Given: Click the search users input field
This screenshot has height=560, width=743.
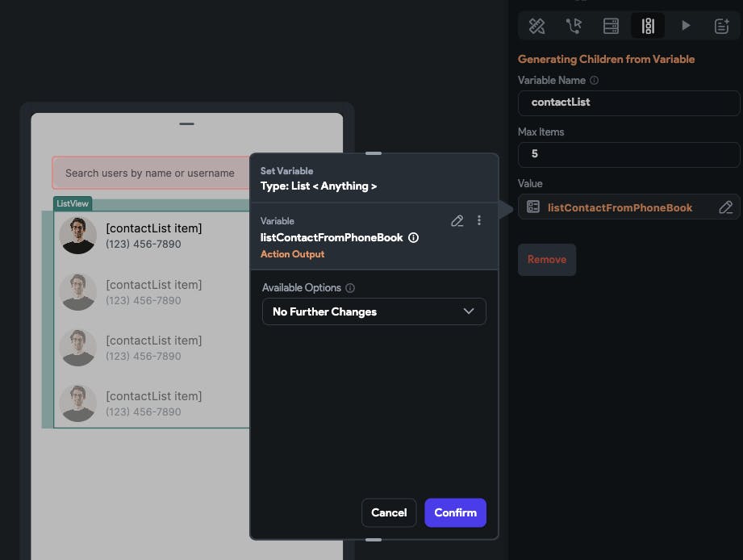Looking at the screenshot, I should click(151, 173).
